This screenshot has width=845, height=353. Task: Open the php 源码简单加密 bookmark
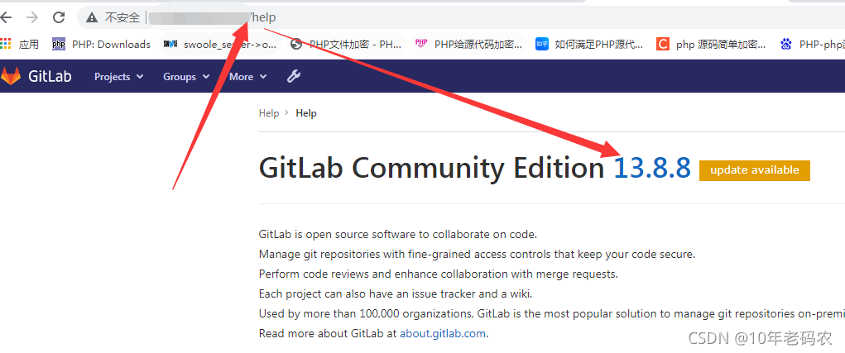[x=712, y=45]
